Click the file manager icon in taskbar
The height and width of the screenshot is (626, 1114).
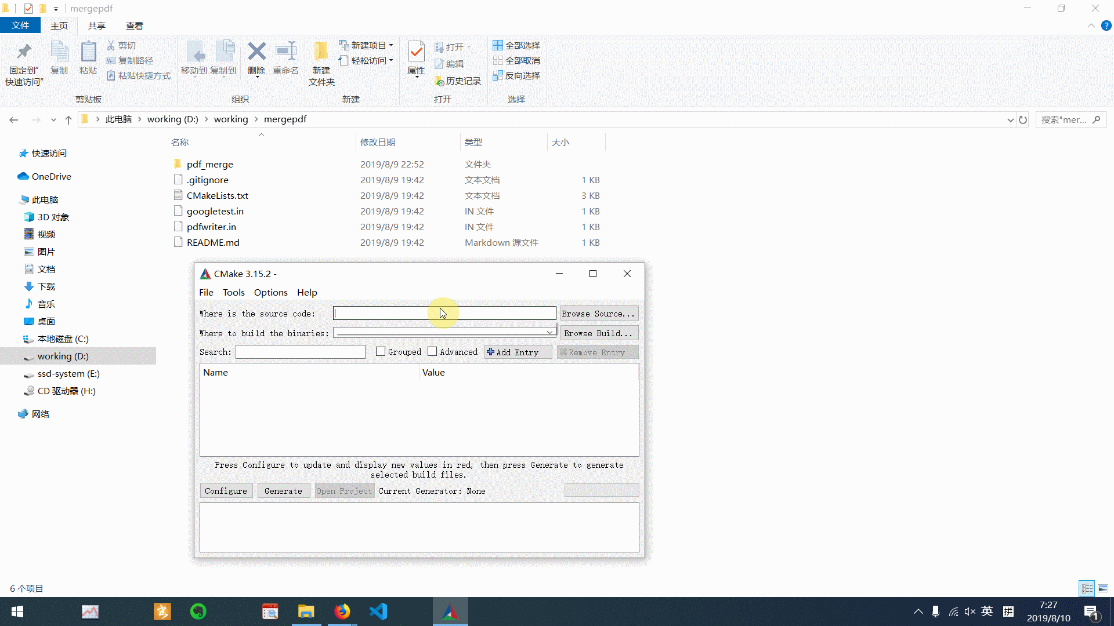pos(307,612)
